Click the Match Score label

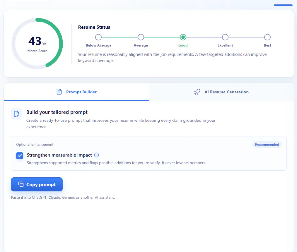[37, 51]
